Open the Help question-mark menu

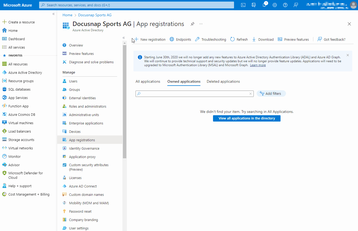[285, 5]
